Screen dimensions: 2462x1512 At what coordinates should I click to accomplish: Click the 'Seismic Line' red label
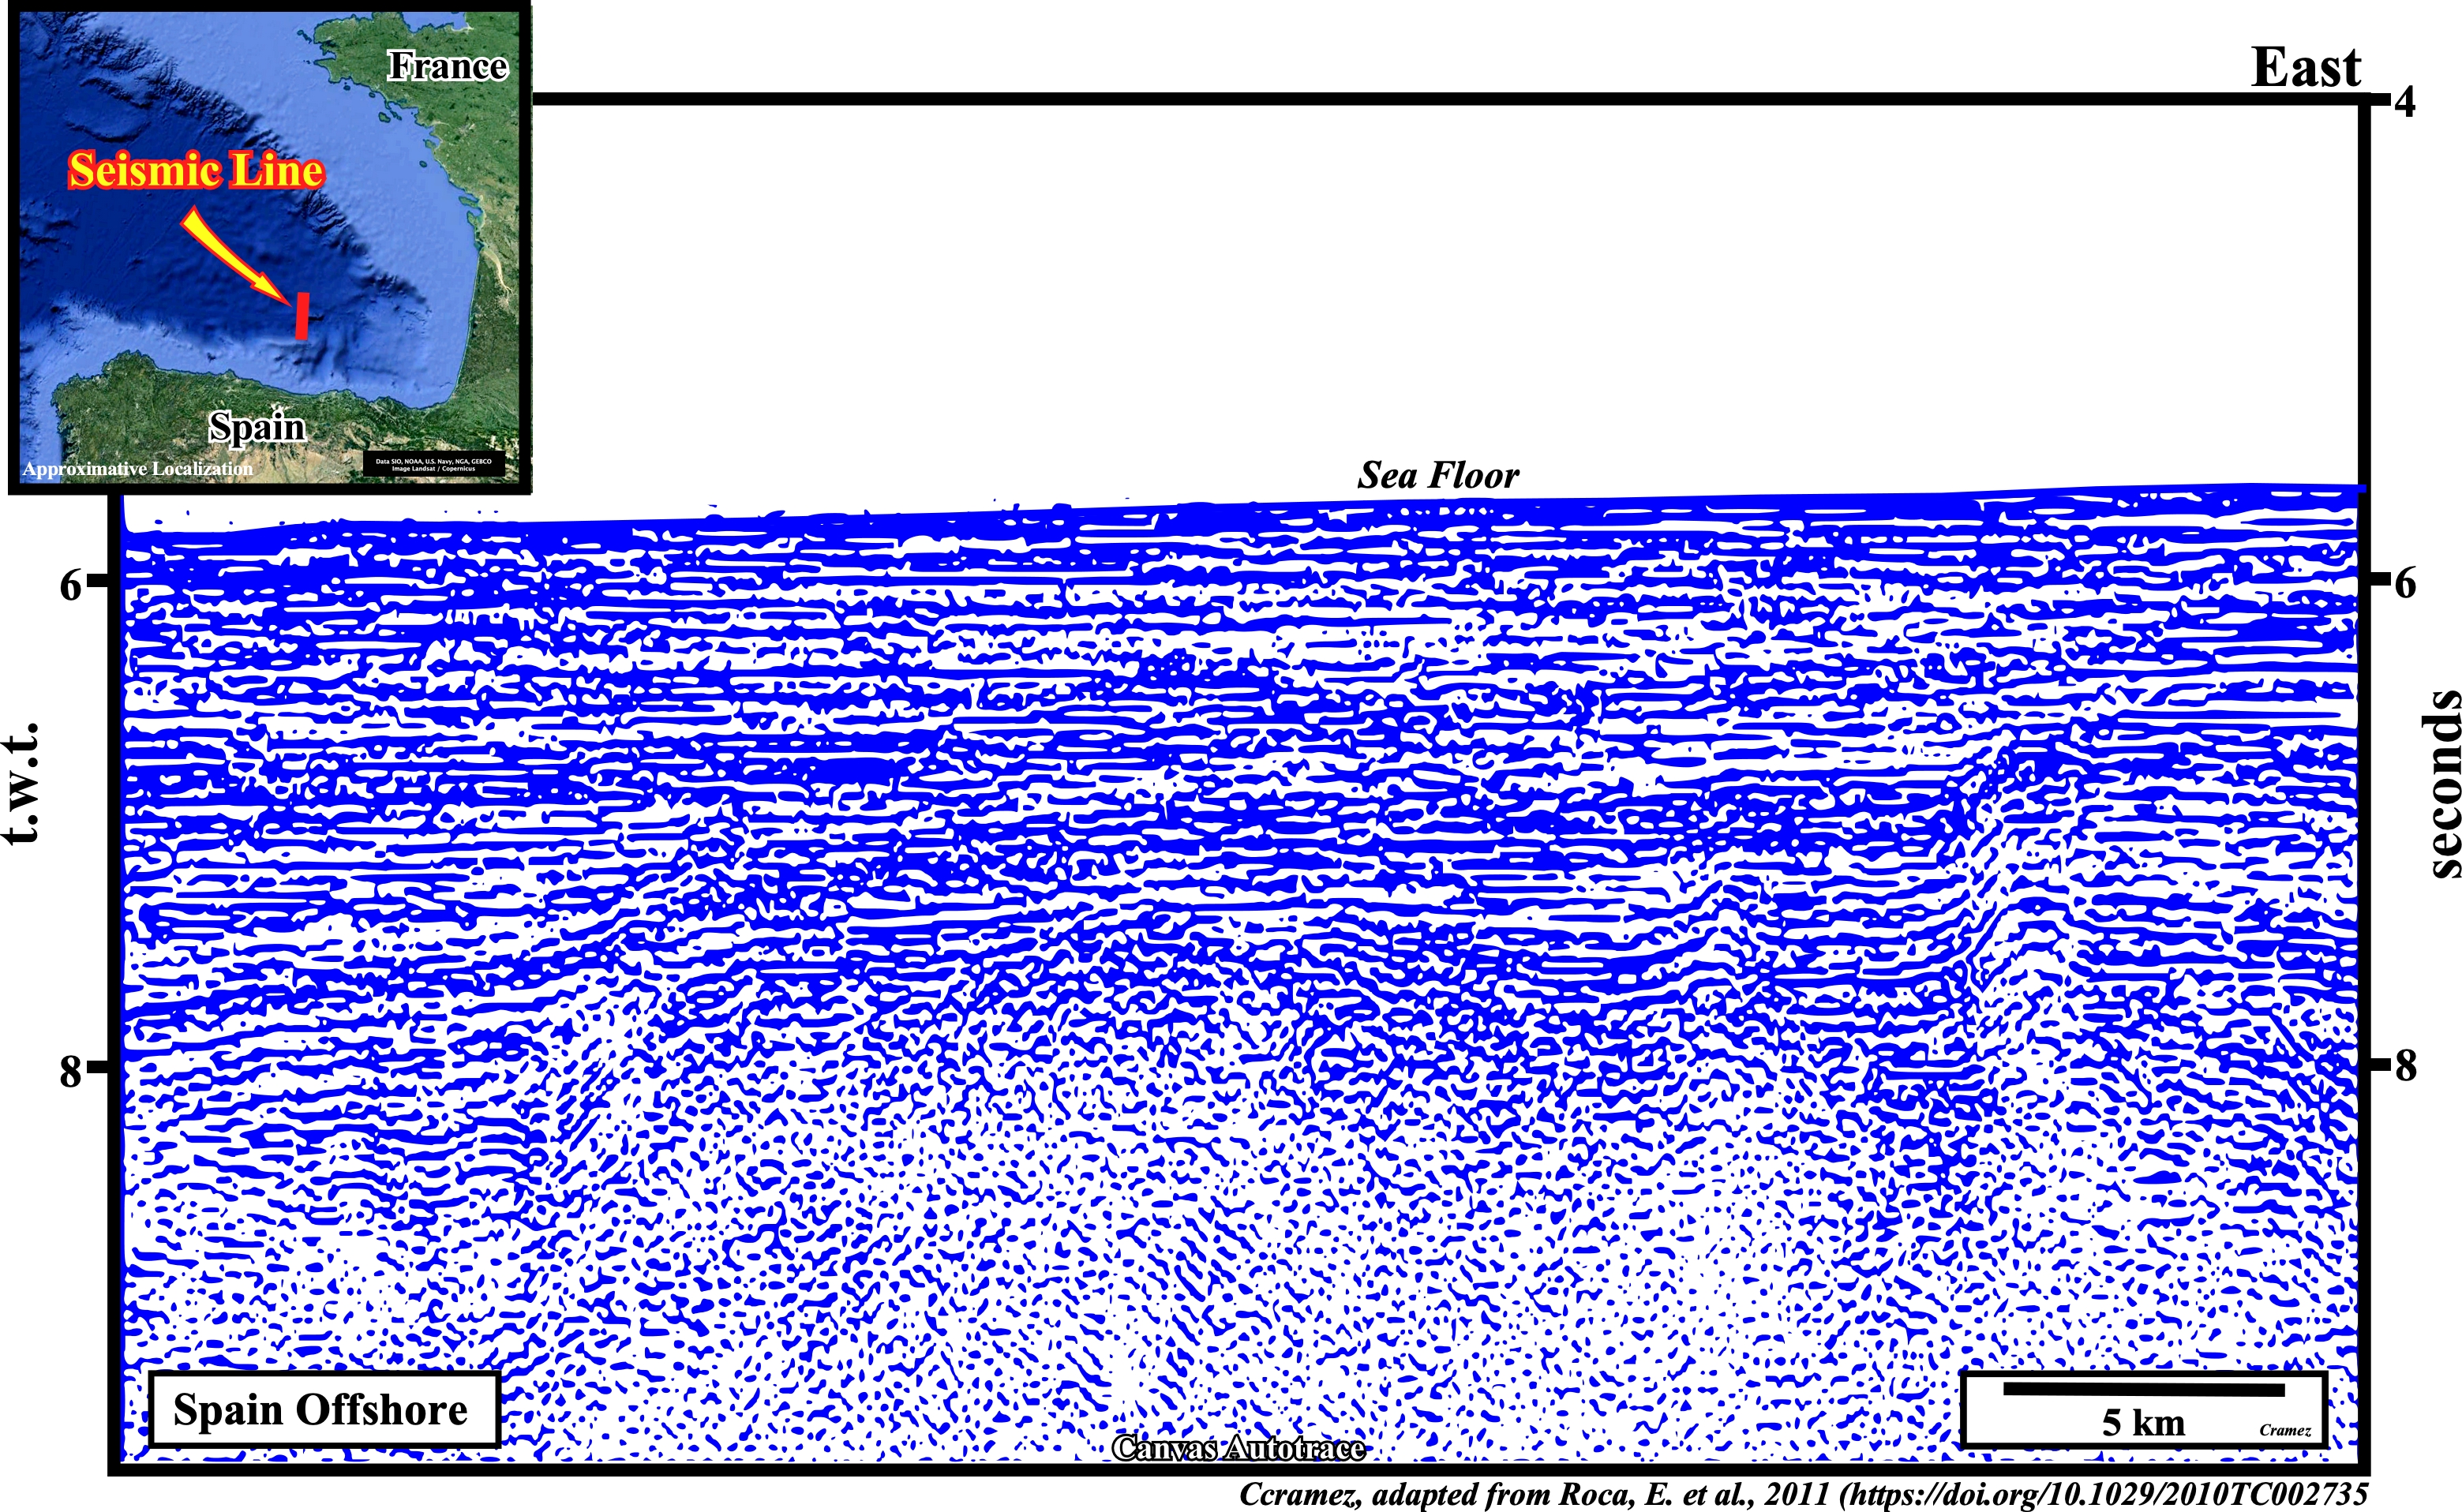click(x=196, y=170)
